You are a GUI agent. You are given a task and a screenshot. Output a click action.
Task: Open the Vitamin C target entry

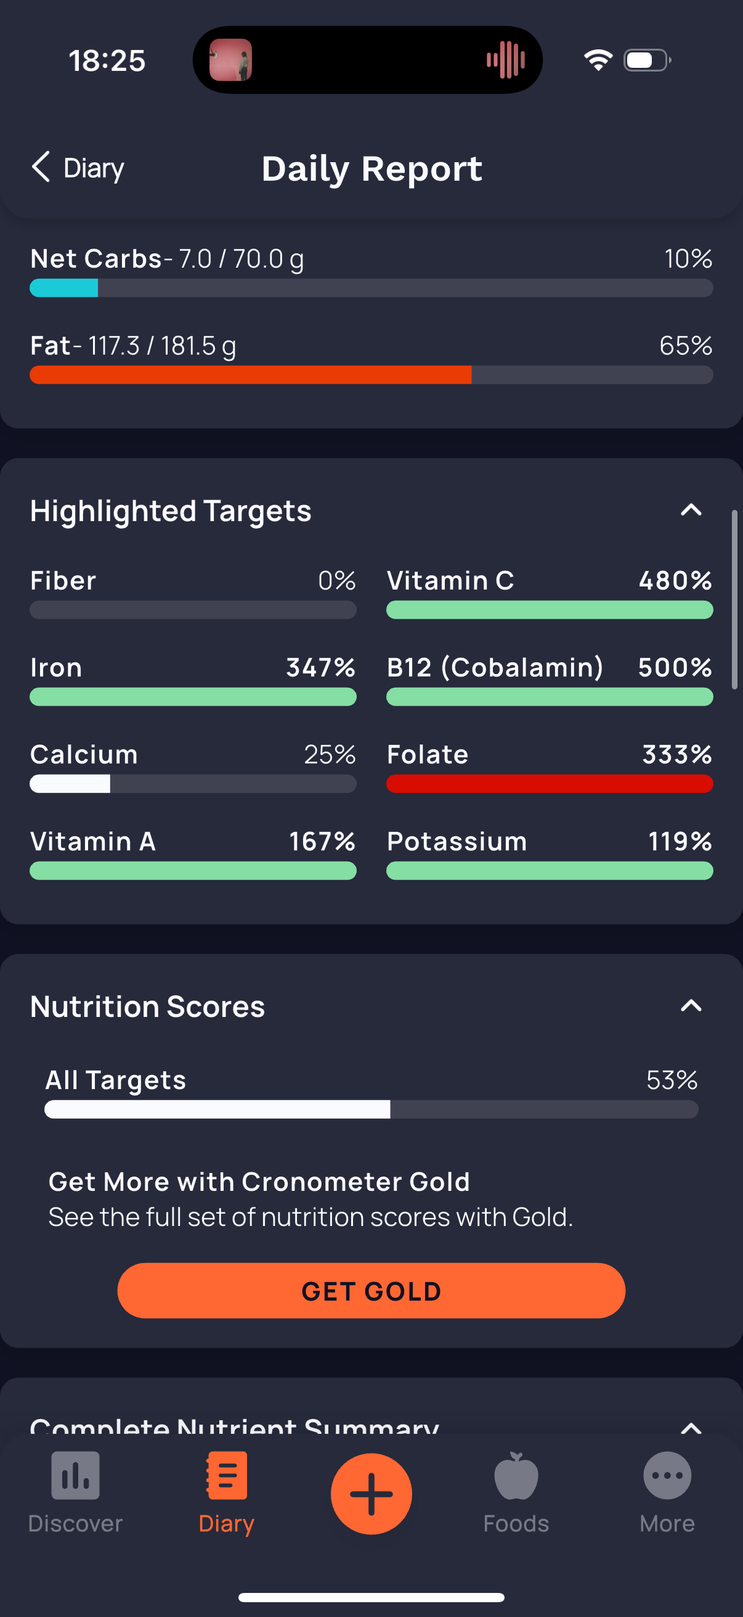click(x=550, y=593)
